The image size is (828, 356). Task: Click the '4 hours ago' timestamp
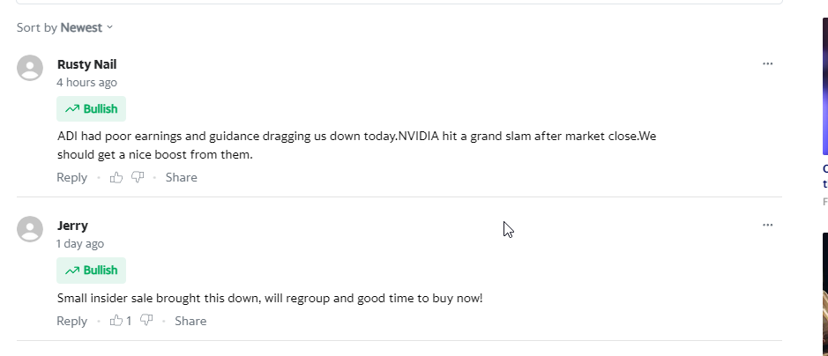(x=86, y=82)
